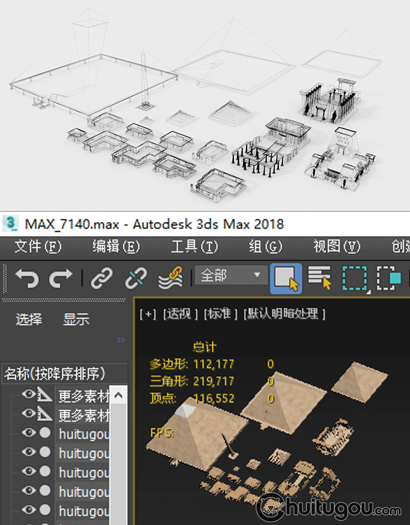
Task: Click the Undo arrow in the toolbar
Action: click(x=27, y=278)
